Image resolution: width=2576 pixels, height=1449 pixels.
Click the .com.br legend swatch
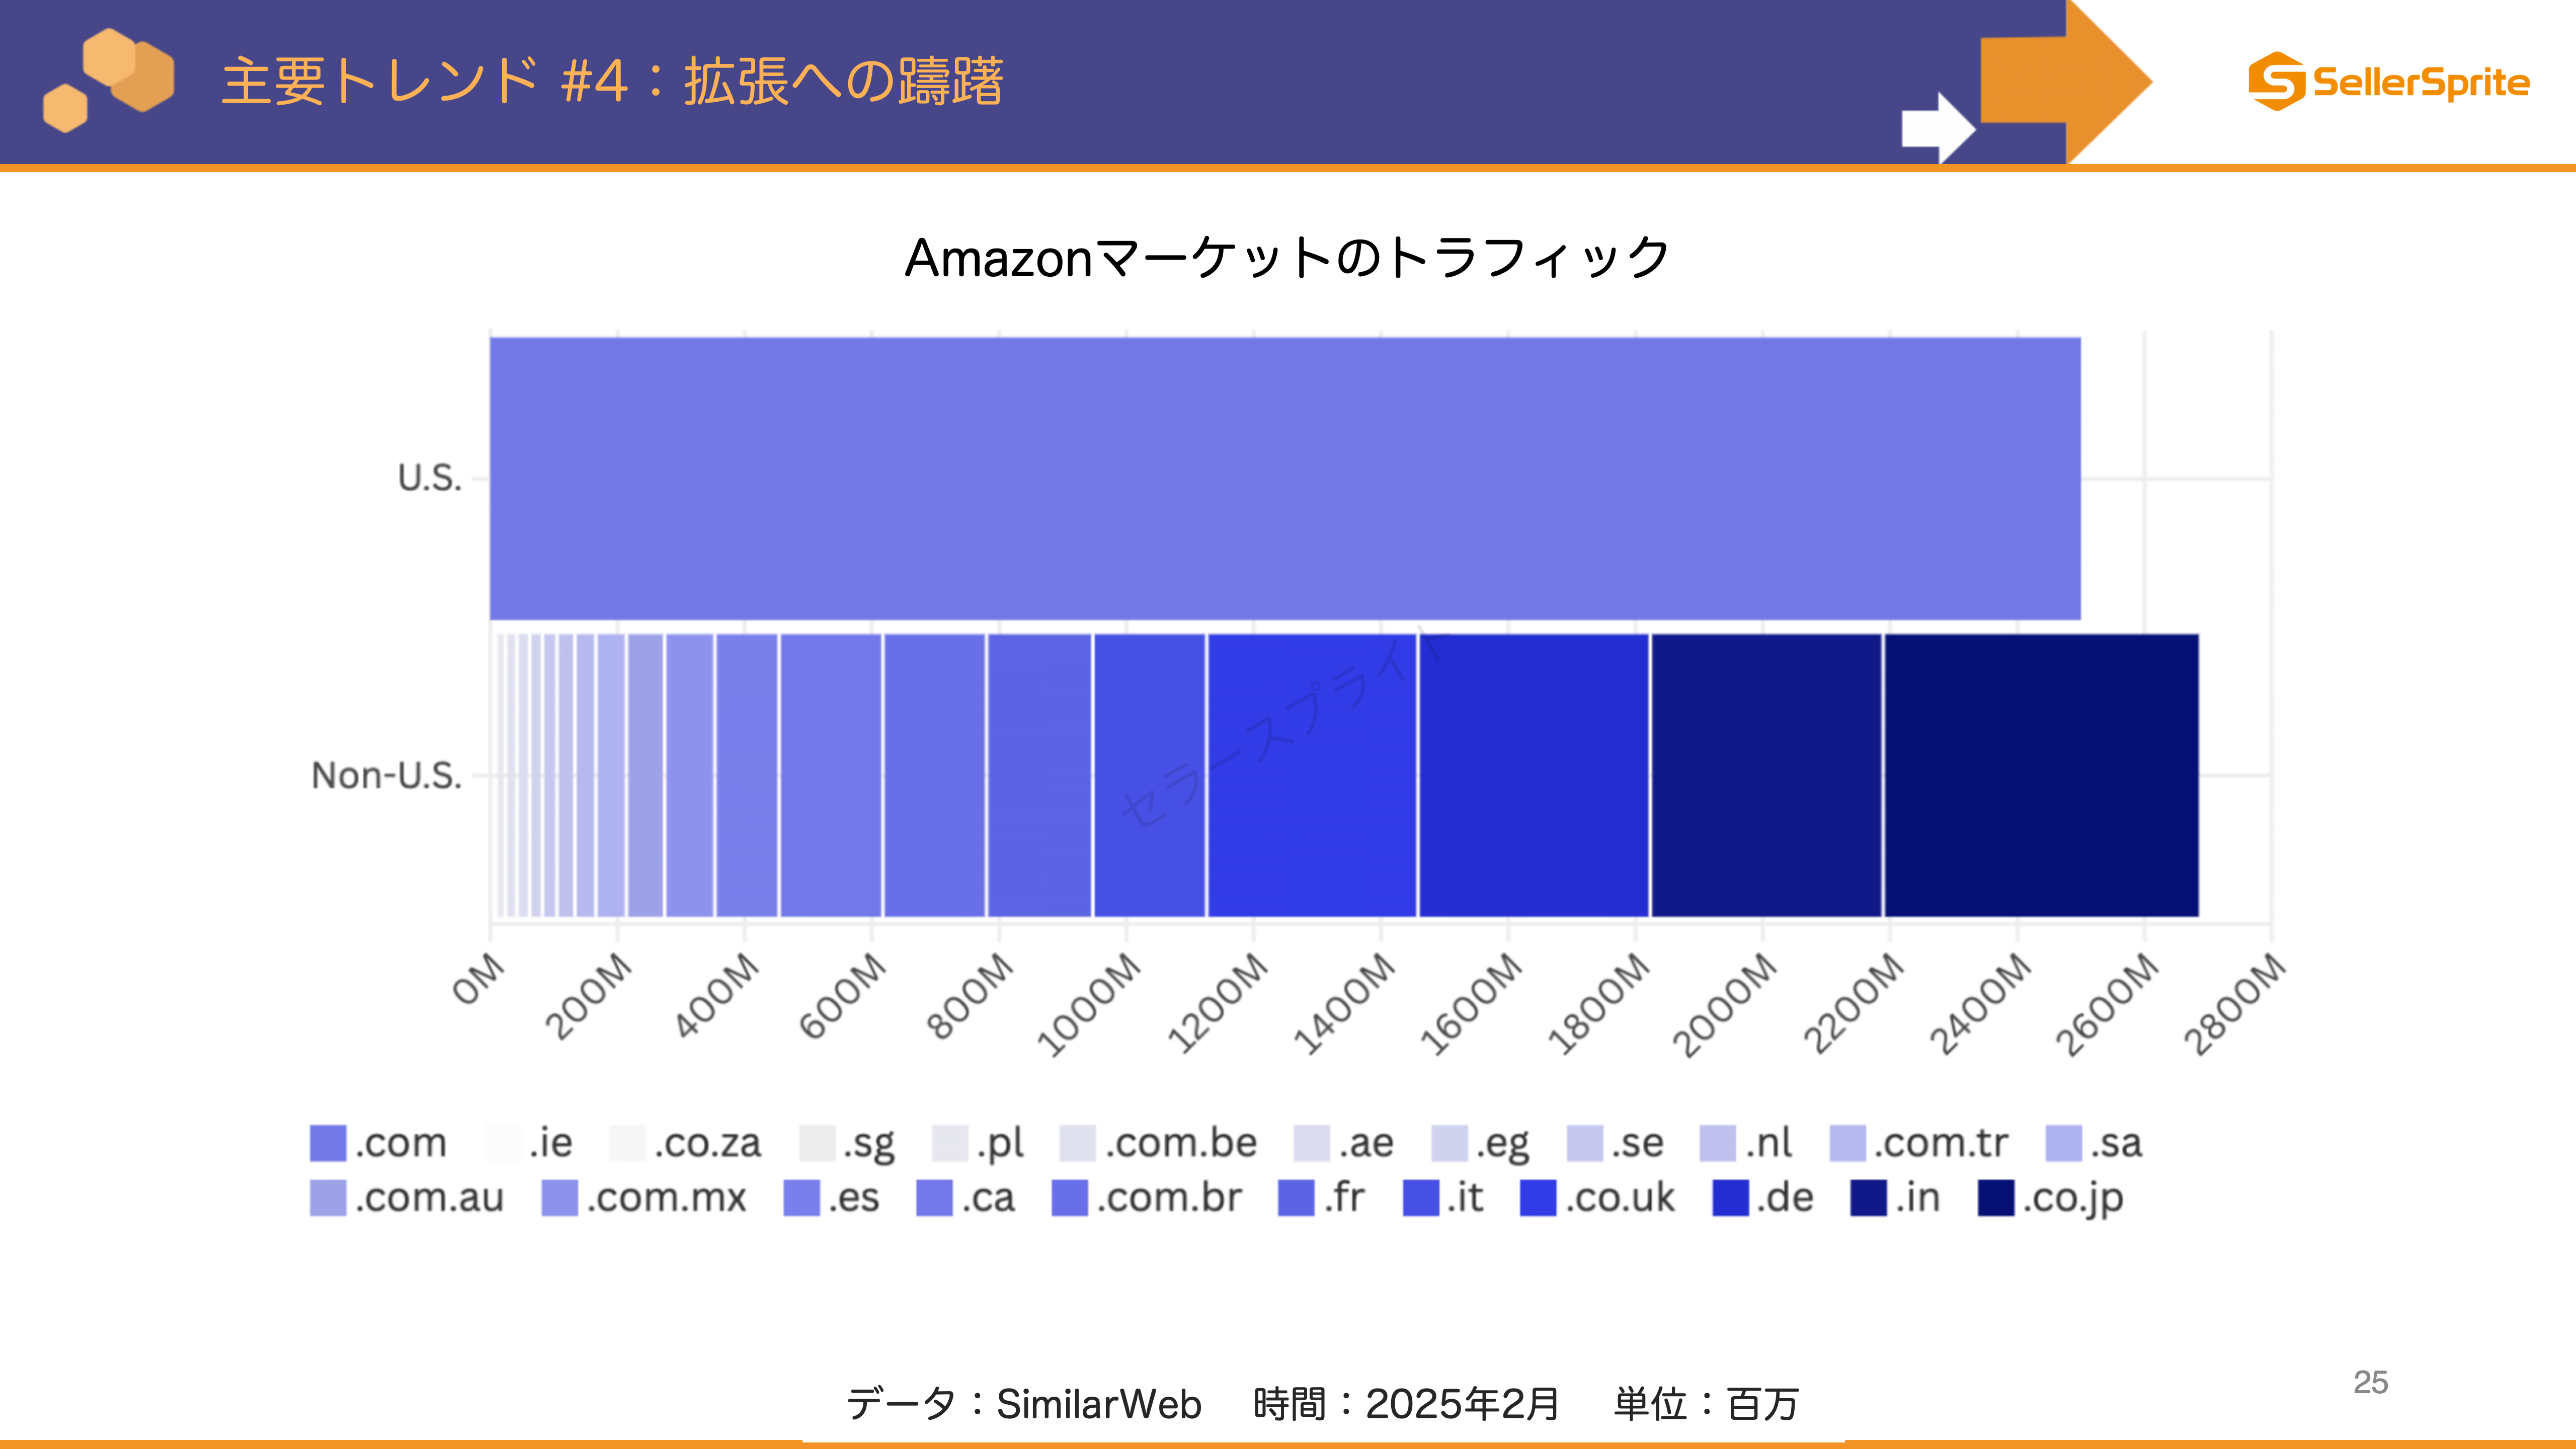point(1069,1198)
